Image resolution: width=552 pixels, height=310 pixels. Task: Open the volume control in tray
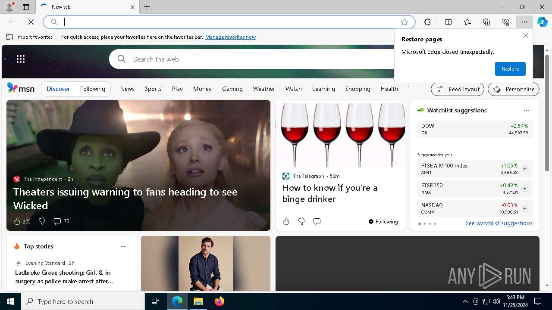[x=496, y=301]
